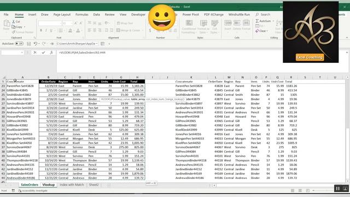Click the Borders grid icon
Image resolution: width=350 pixels, height=197 pixels.
pyautogui.click(x=60, y=31)
